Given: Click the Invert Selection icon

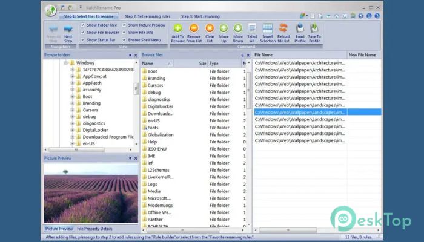Looking at the screenshot, I should tap(268, 28).
